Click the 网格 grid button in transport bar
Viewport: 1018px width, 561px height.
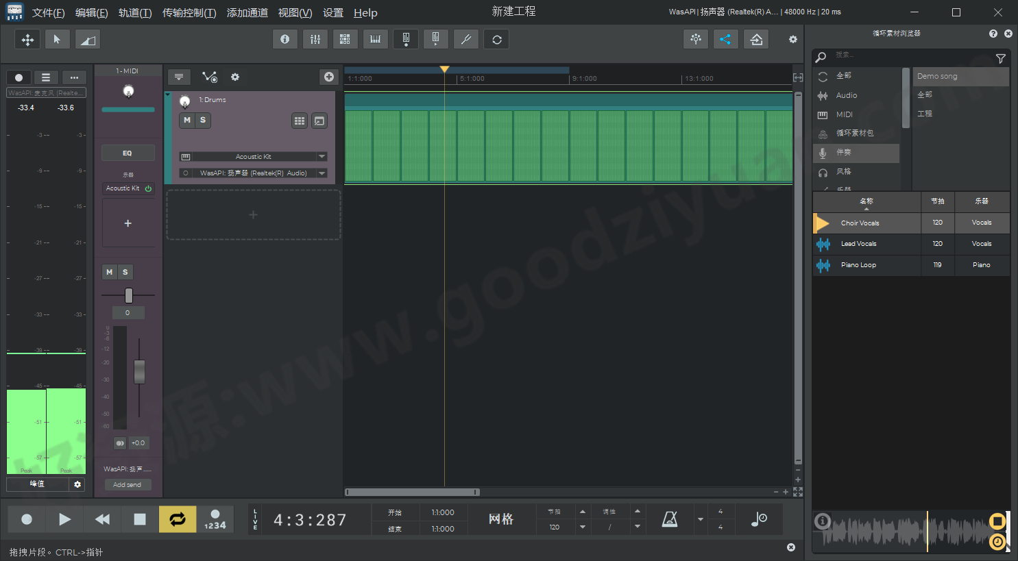coord(501,519)
